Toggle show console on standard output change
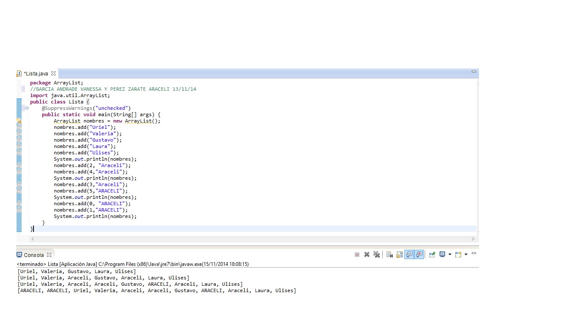 click(x=409, y=254)
